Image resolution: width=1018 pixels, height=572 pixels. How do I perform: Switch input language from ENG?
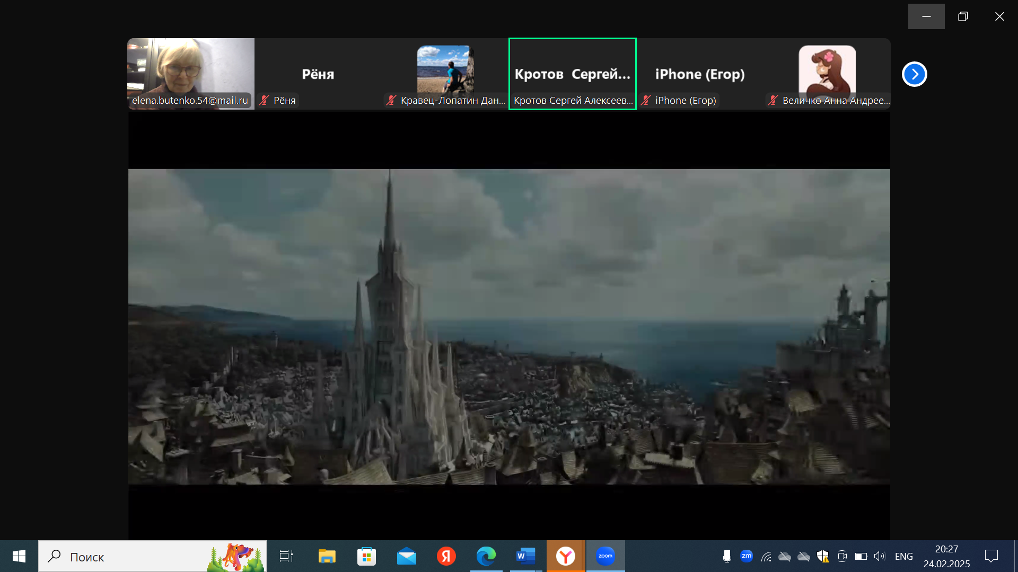tap(904, 556)
